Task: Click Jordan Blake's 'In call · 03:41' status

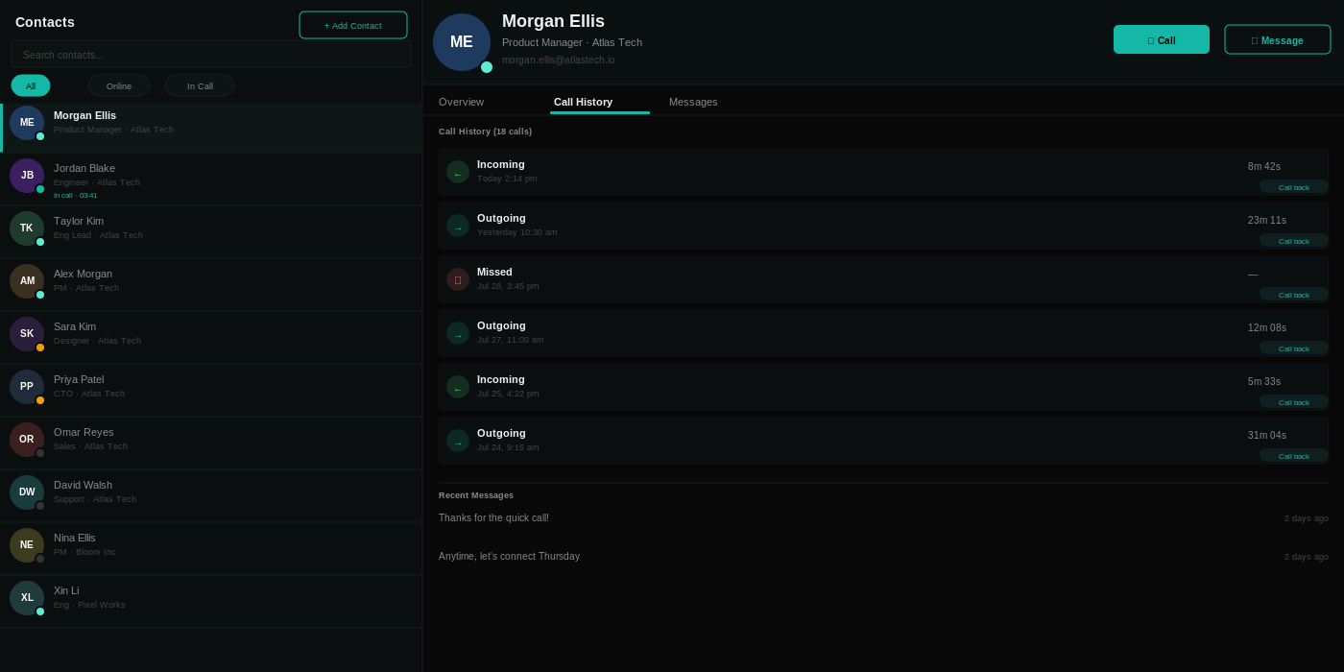Action: click(x=76, y=195)
